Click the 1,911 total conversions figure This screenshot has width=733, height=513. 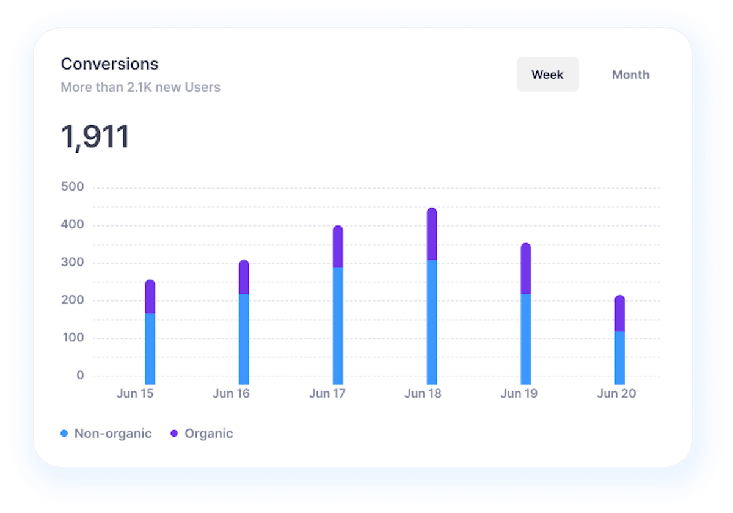95,136
